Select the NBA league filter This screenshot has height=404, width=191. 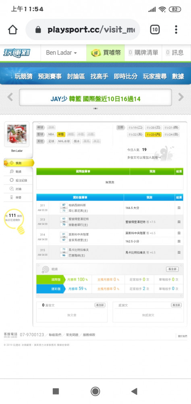click(51, 134)
